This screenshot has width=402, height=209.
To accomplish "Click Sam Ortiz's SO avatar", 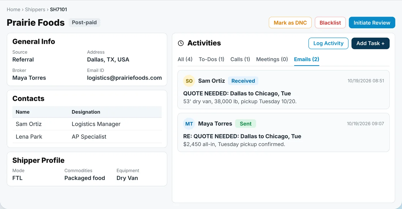I will [189, 81].
